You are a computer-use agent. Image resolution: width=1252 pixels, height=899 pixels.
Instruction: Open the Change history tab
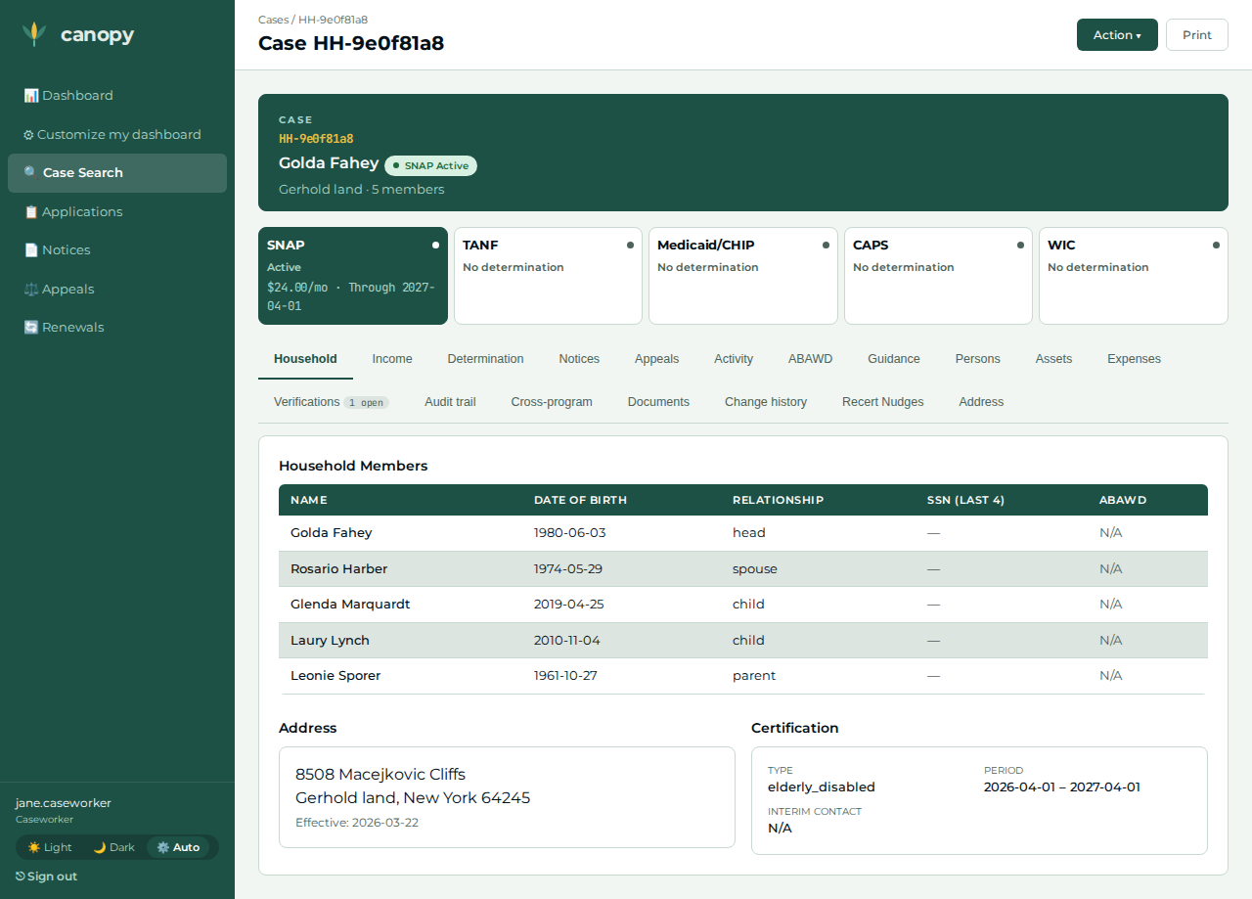pyautogui.click(x=766, y=402)
